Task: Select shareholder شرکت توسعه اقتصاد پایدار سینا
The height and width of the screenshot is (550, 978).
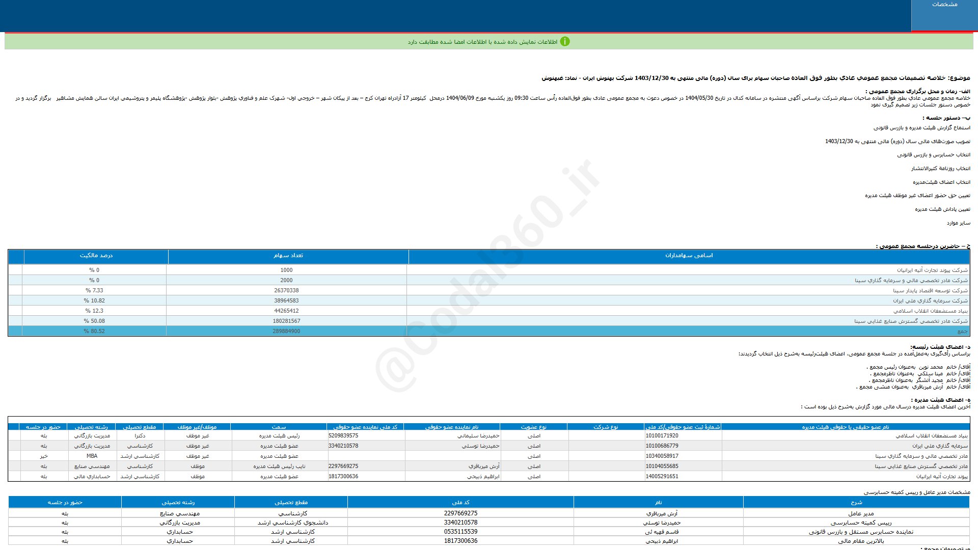Action: [930, 290]
